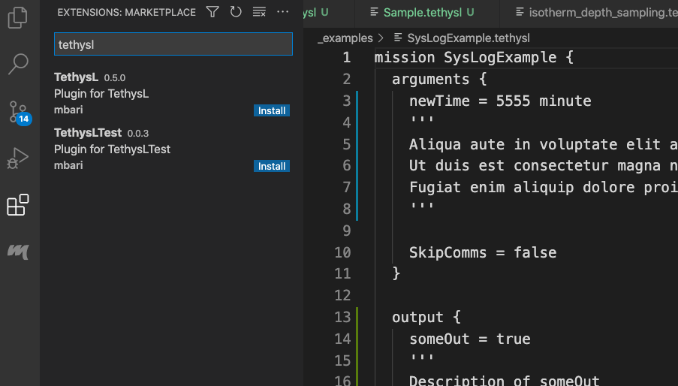678x386 pixels.
Task: Click the extension search box containing tethysl
Action: [x=173, y=44]
